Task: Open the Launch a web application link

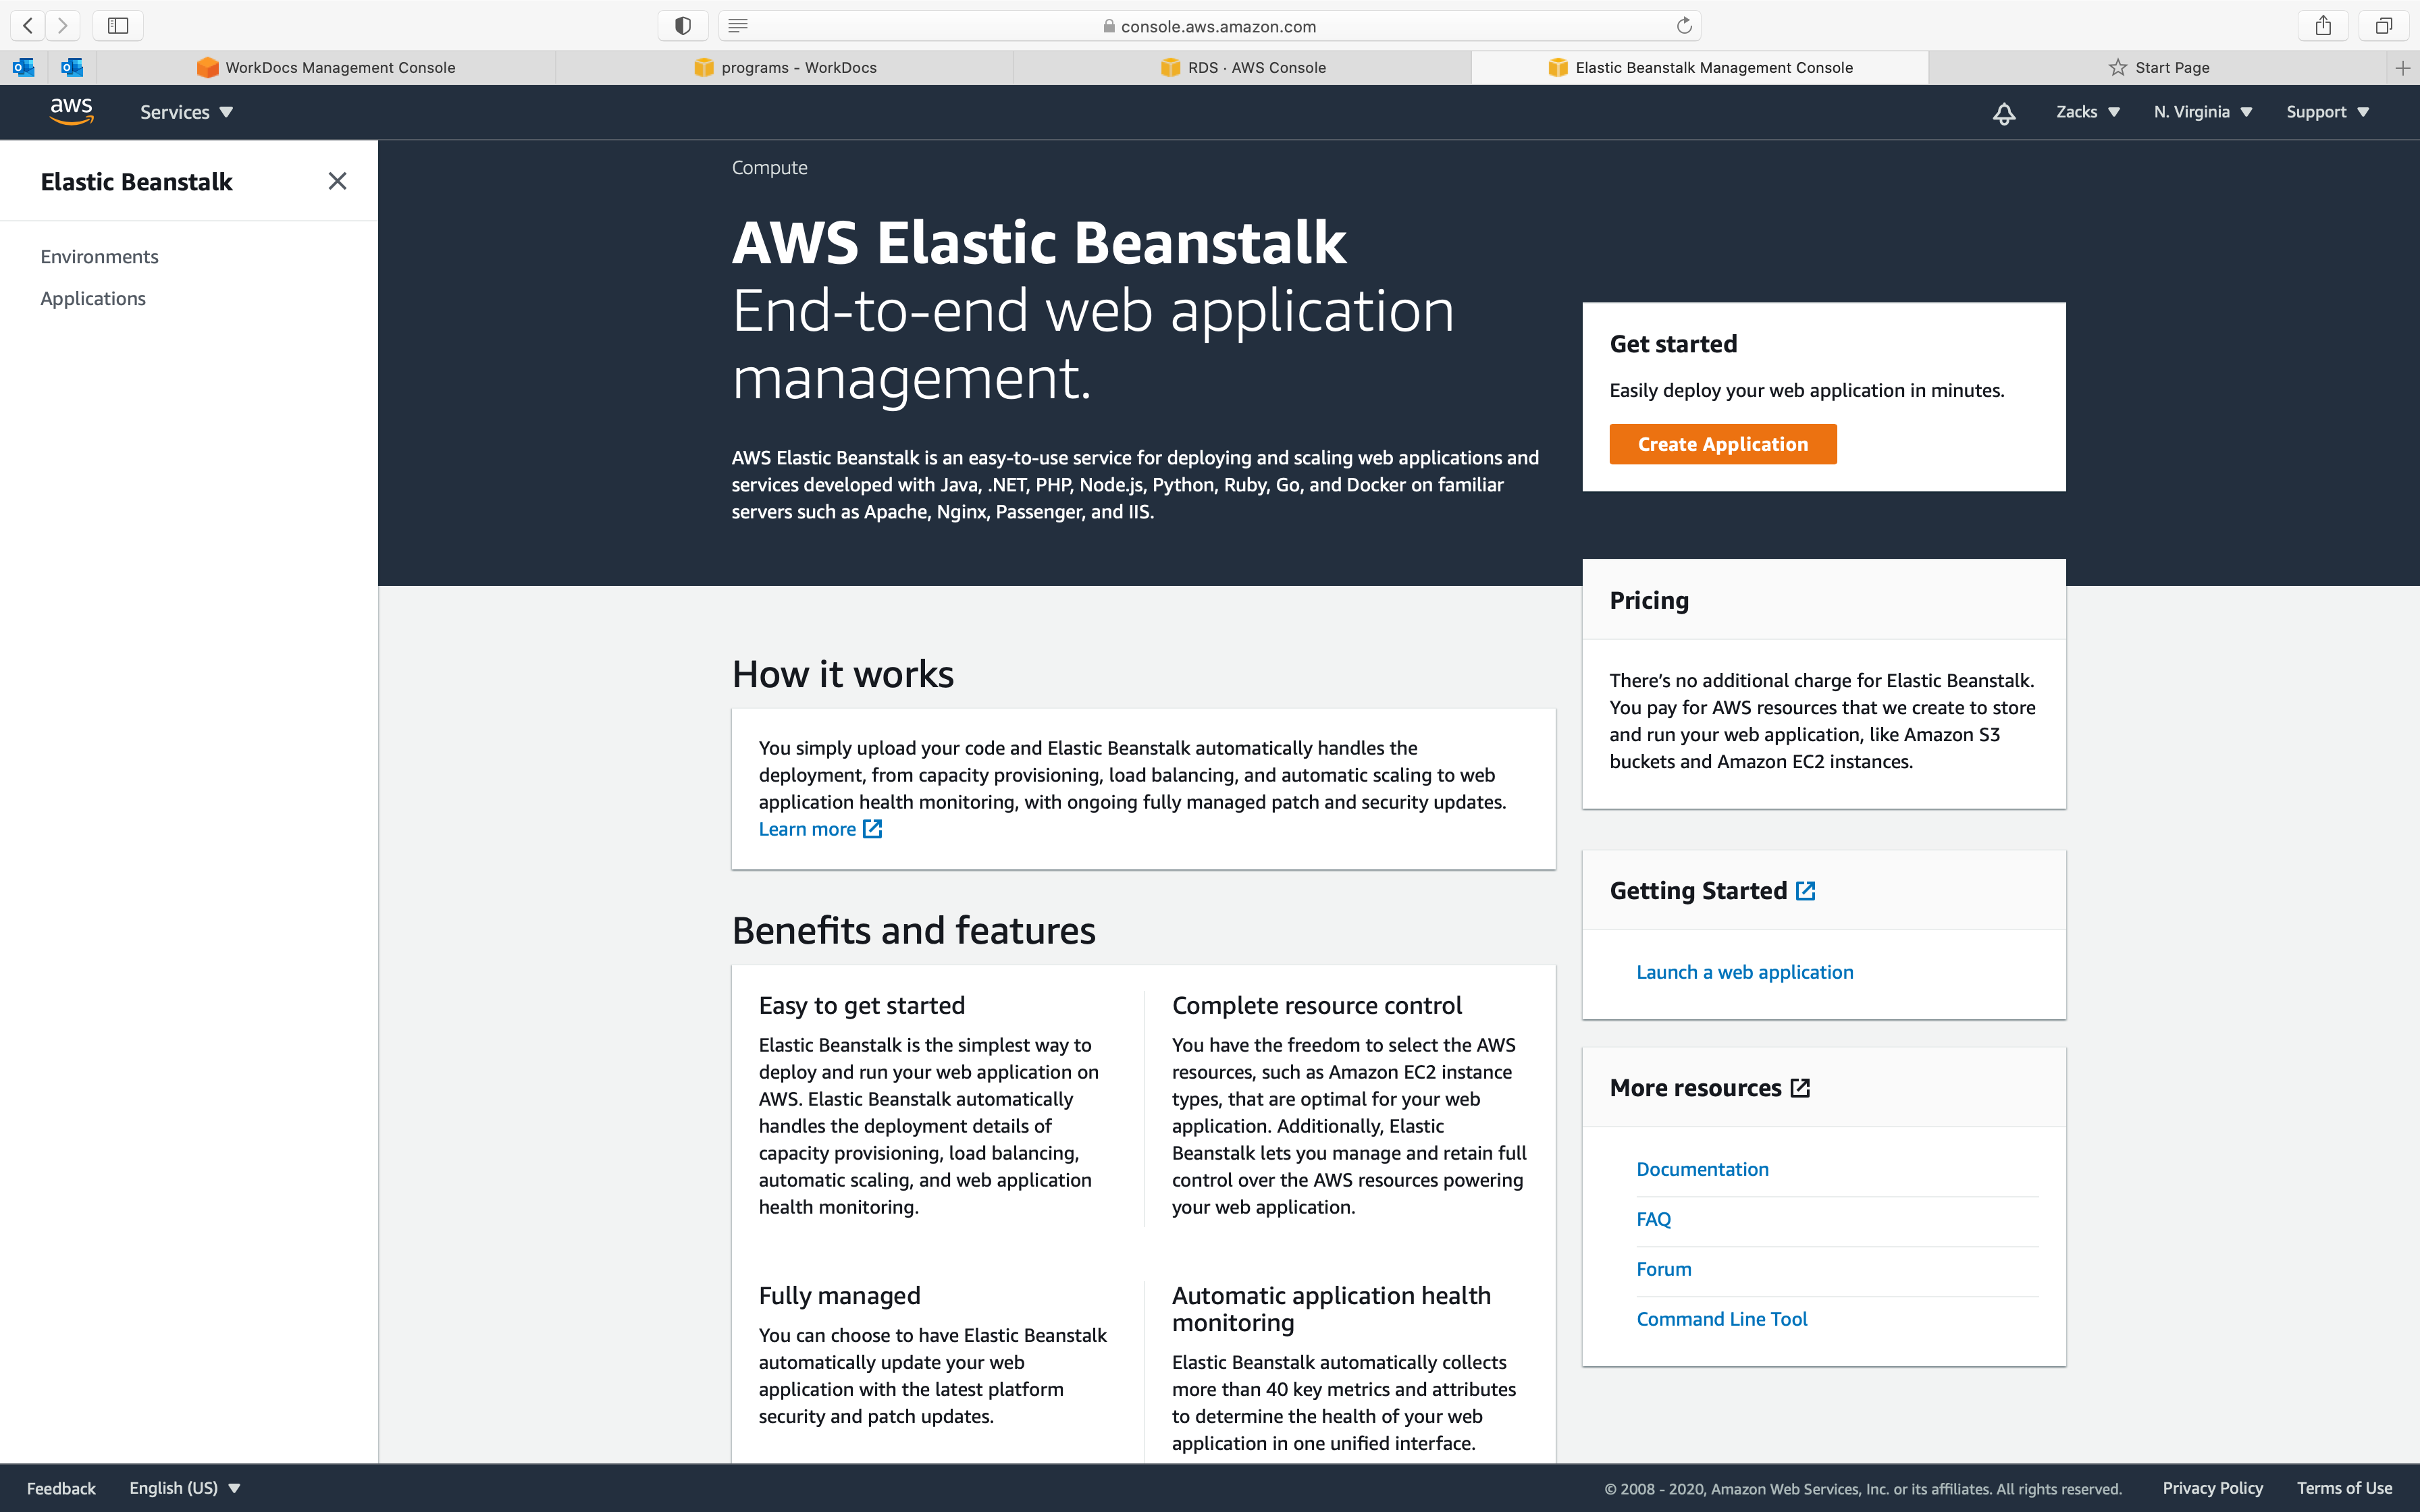Action: pos(1744,972)
